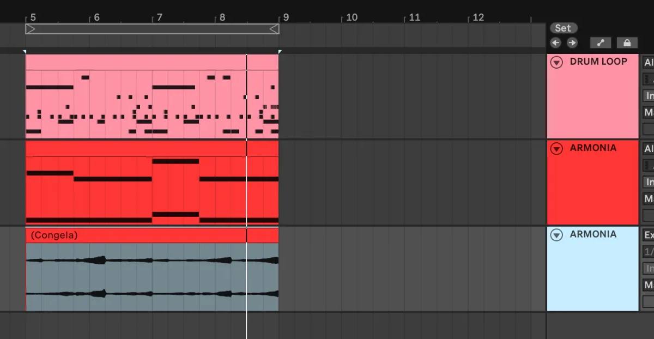This screenshot has width=654, height=339.
Task: Open the DRUM LOOP track's Master output dropdown
Action: [648, 113]
